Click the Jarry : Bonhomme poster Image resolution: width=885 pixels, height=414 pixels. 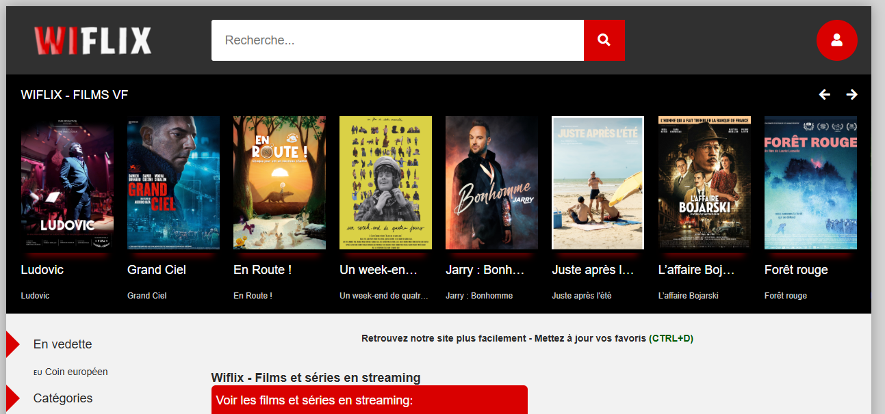point(491,182)
